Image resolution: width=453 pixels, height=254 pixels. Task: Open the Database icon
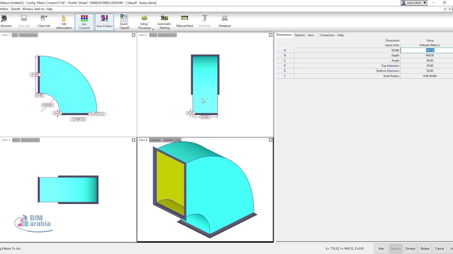point(224,21)
